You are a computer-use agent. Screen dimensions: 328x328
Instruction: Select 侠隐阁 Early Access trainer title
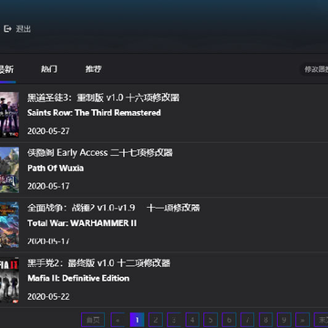[100, 153]
